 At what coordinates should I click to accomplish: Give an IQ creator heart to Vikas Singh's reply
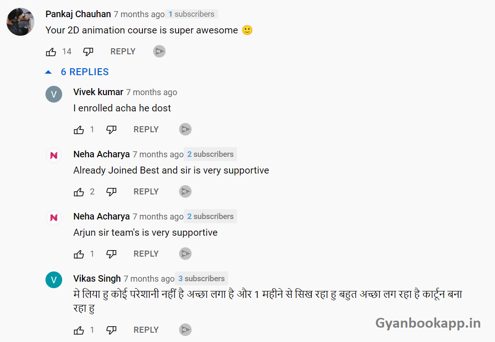coord(185,329)
